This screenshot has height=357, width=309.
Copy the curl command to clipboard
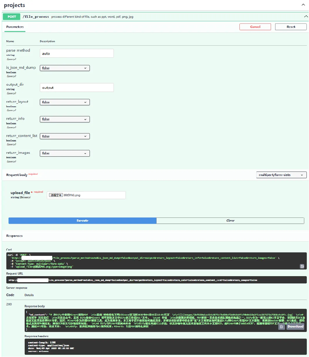tap(302, 266)
